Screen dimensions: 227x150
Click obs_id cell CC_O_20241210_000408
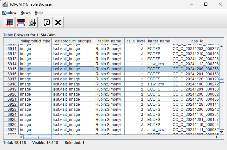tap(195, 54)
